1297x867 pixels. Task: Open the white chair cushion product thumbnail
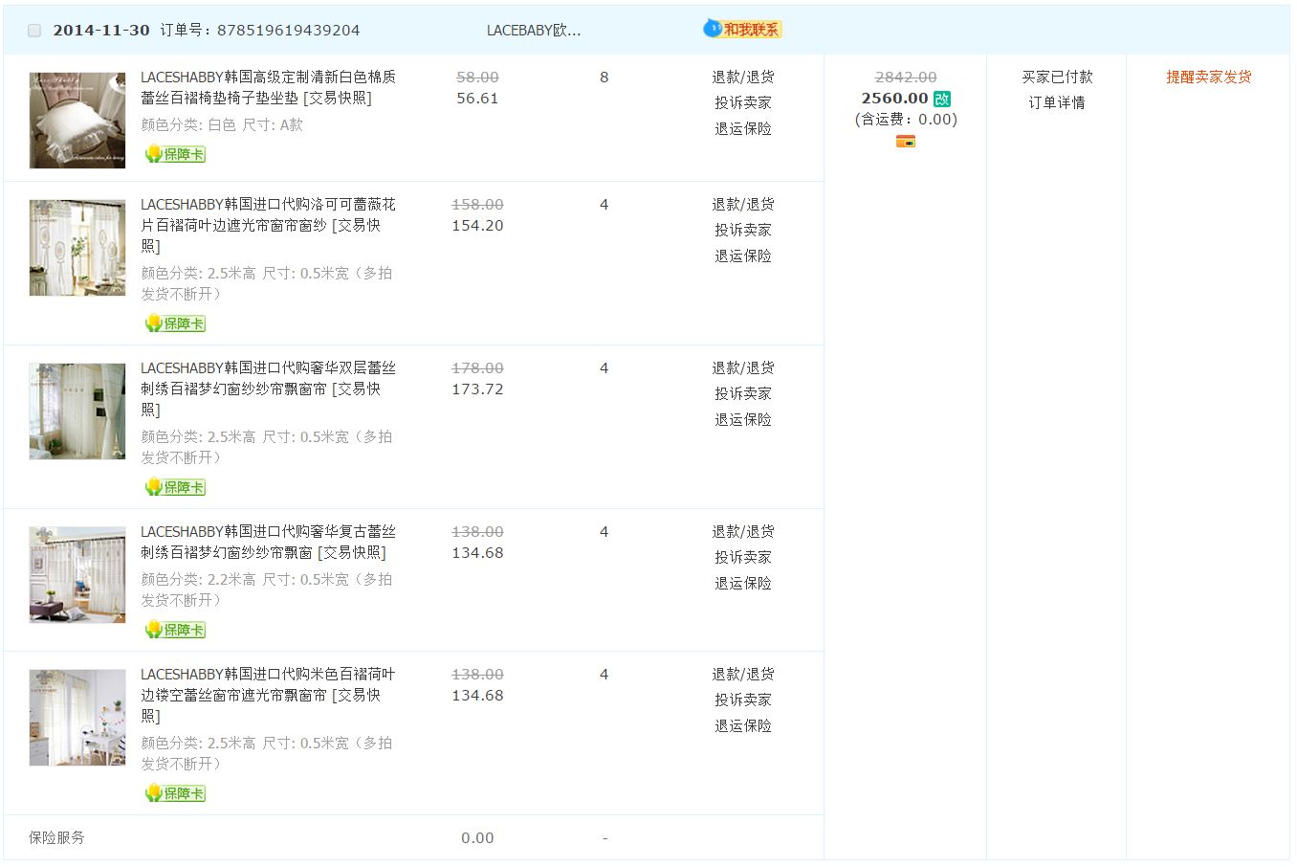pos(77,121)
